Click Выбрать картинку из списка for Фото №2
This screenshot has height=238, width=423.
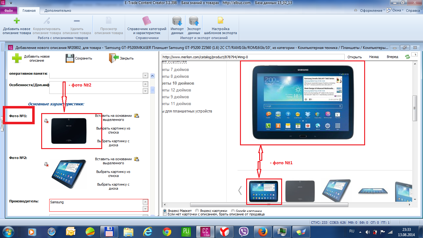coord(113,174)
